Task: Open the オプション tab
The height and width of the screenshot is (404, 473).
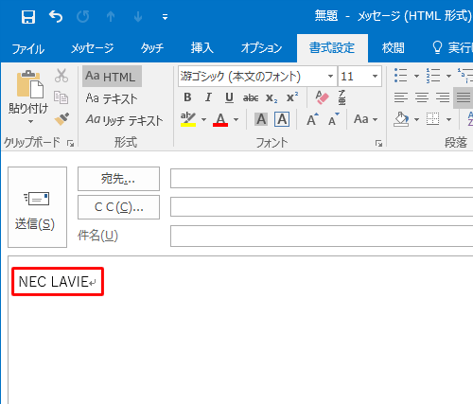Action: [261, 48]
